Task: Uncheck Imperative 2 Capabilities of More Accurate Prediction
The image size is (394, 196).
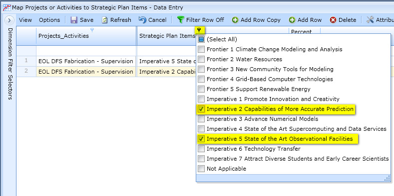Action: click(201, 109)
